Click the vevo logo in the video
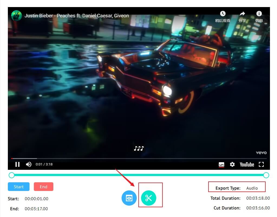 pos(261,152)
